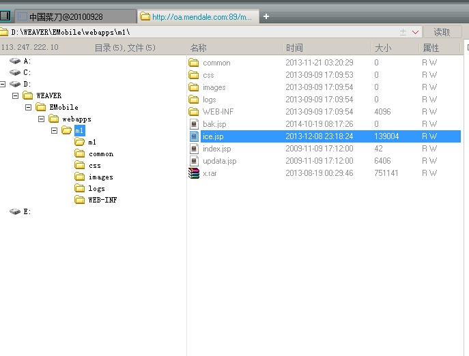This screenshot has width=469, height=356.
Task: Open the red path history dropdown arrow
Action: (415, 32)
